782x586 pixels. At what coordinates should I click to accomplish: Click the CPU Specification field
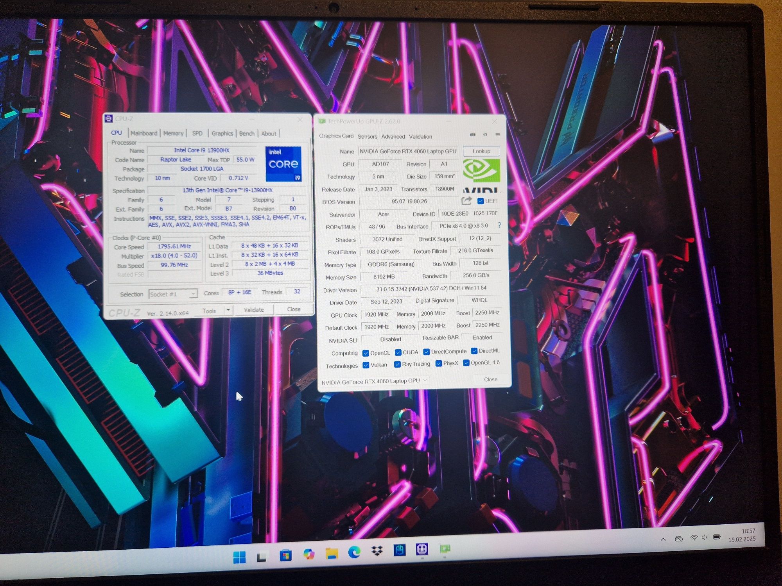point(227,190)
